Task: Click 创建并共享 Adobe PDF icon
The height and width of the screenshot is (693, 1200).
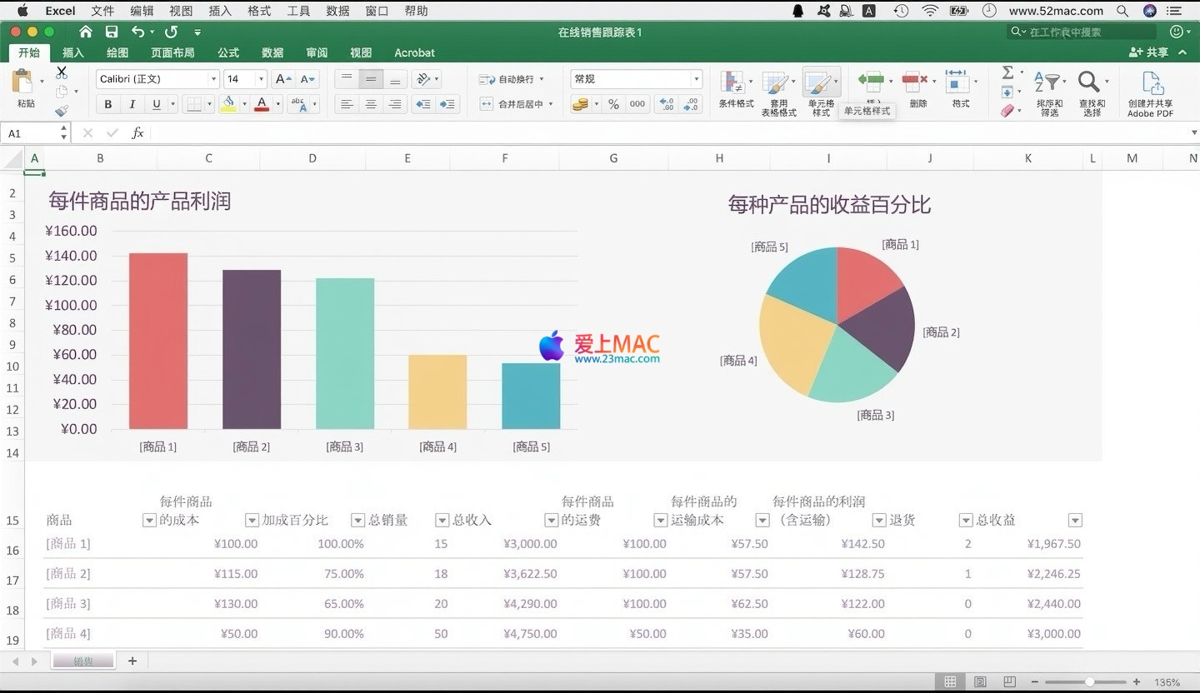Action: click(x=1150, y=92)
